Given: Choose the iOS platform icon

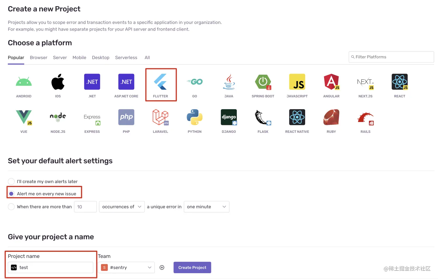Looking at the screenshot, I should (x=58, y=82).
